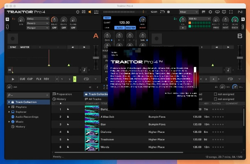The image size is (250, 164).
Task: Click lock icon on Disfonia row
Action: pos(68,132)
